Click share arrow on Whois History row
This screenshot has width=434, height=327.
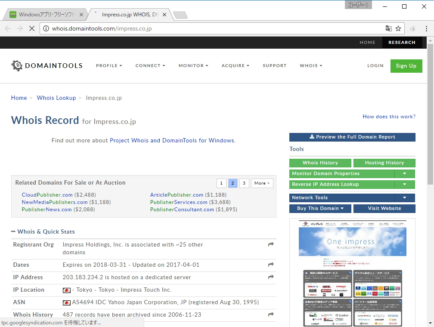tap(271, 315)
